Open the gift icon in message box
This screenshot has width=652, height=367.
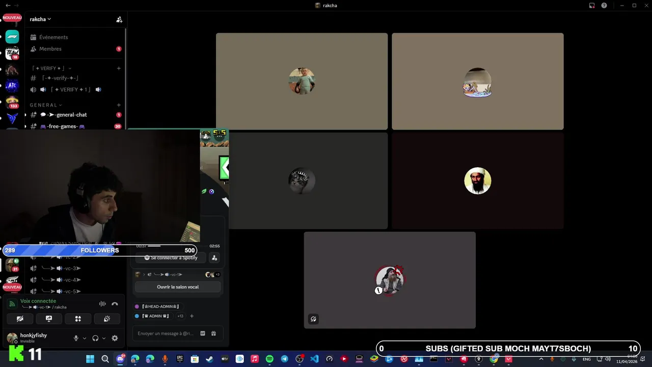213,333
